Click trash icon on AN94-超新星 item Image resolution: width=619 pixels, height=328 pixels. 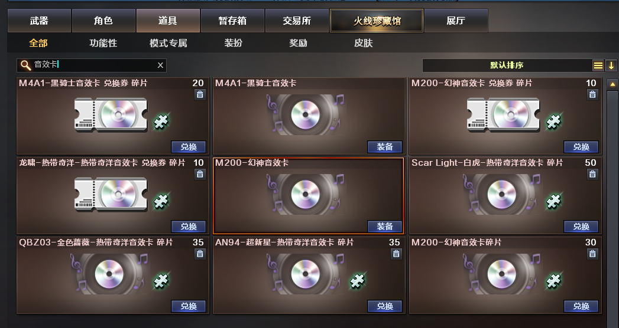click(x=396, y=254)
